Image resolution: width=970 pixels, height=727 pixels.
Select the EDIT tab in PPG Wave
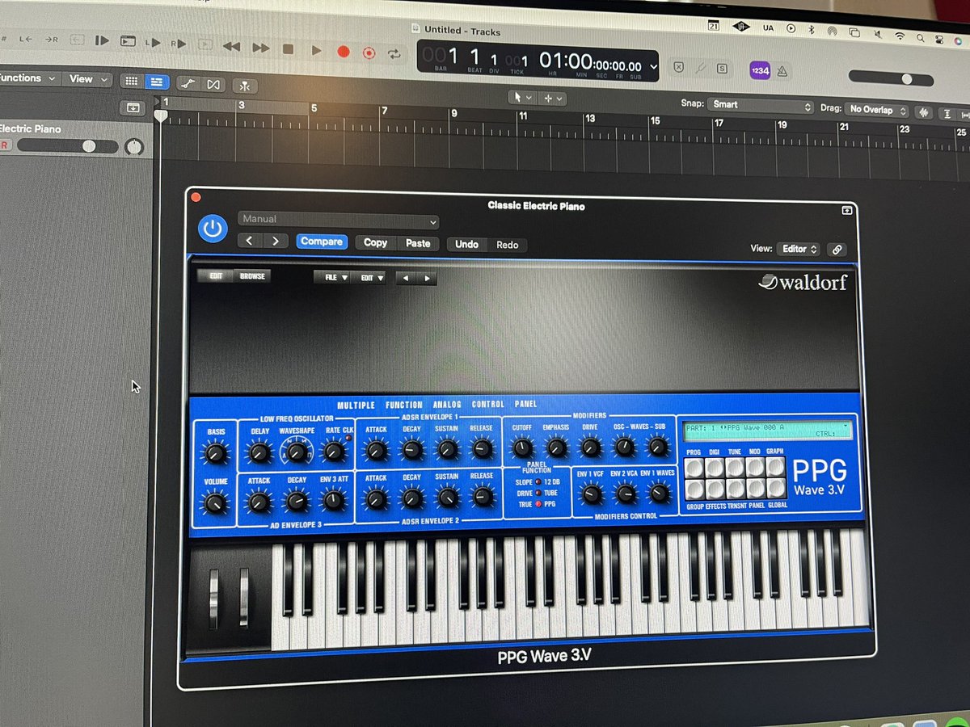click(216, 276)
